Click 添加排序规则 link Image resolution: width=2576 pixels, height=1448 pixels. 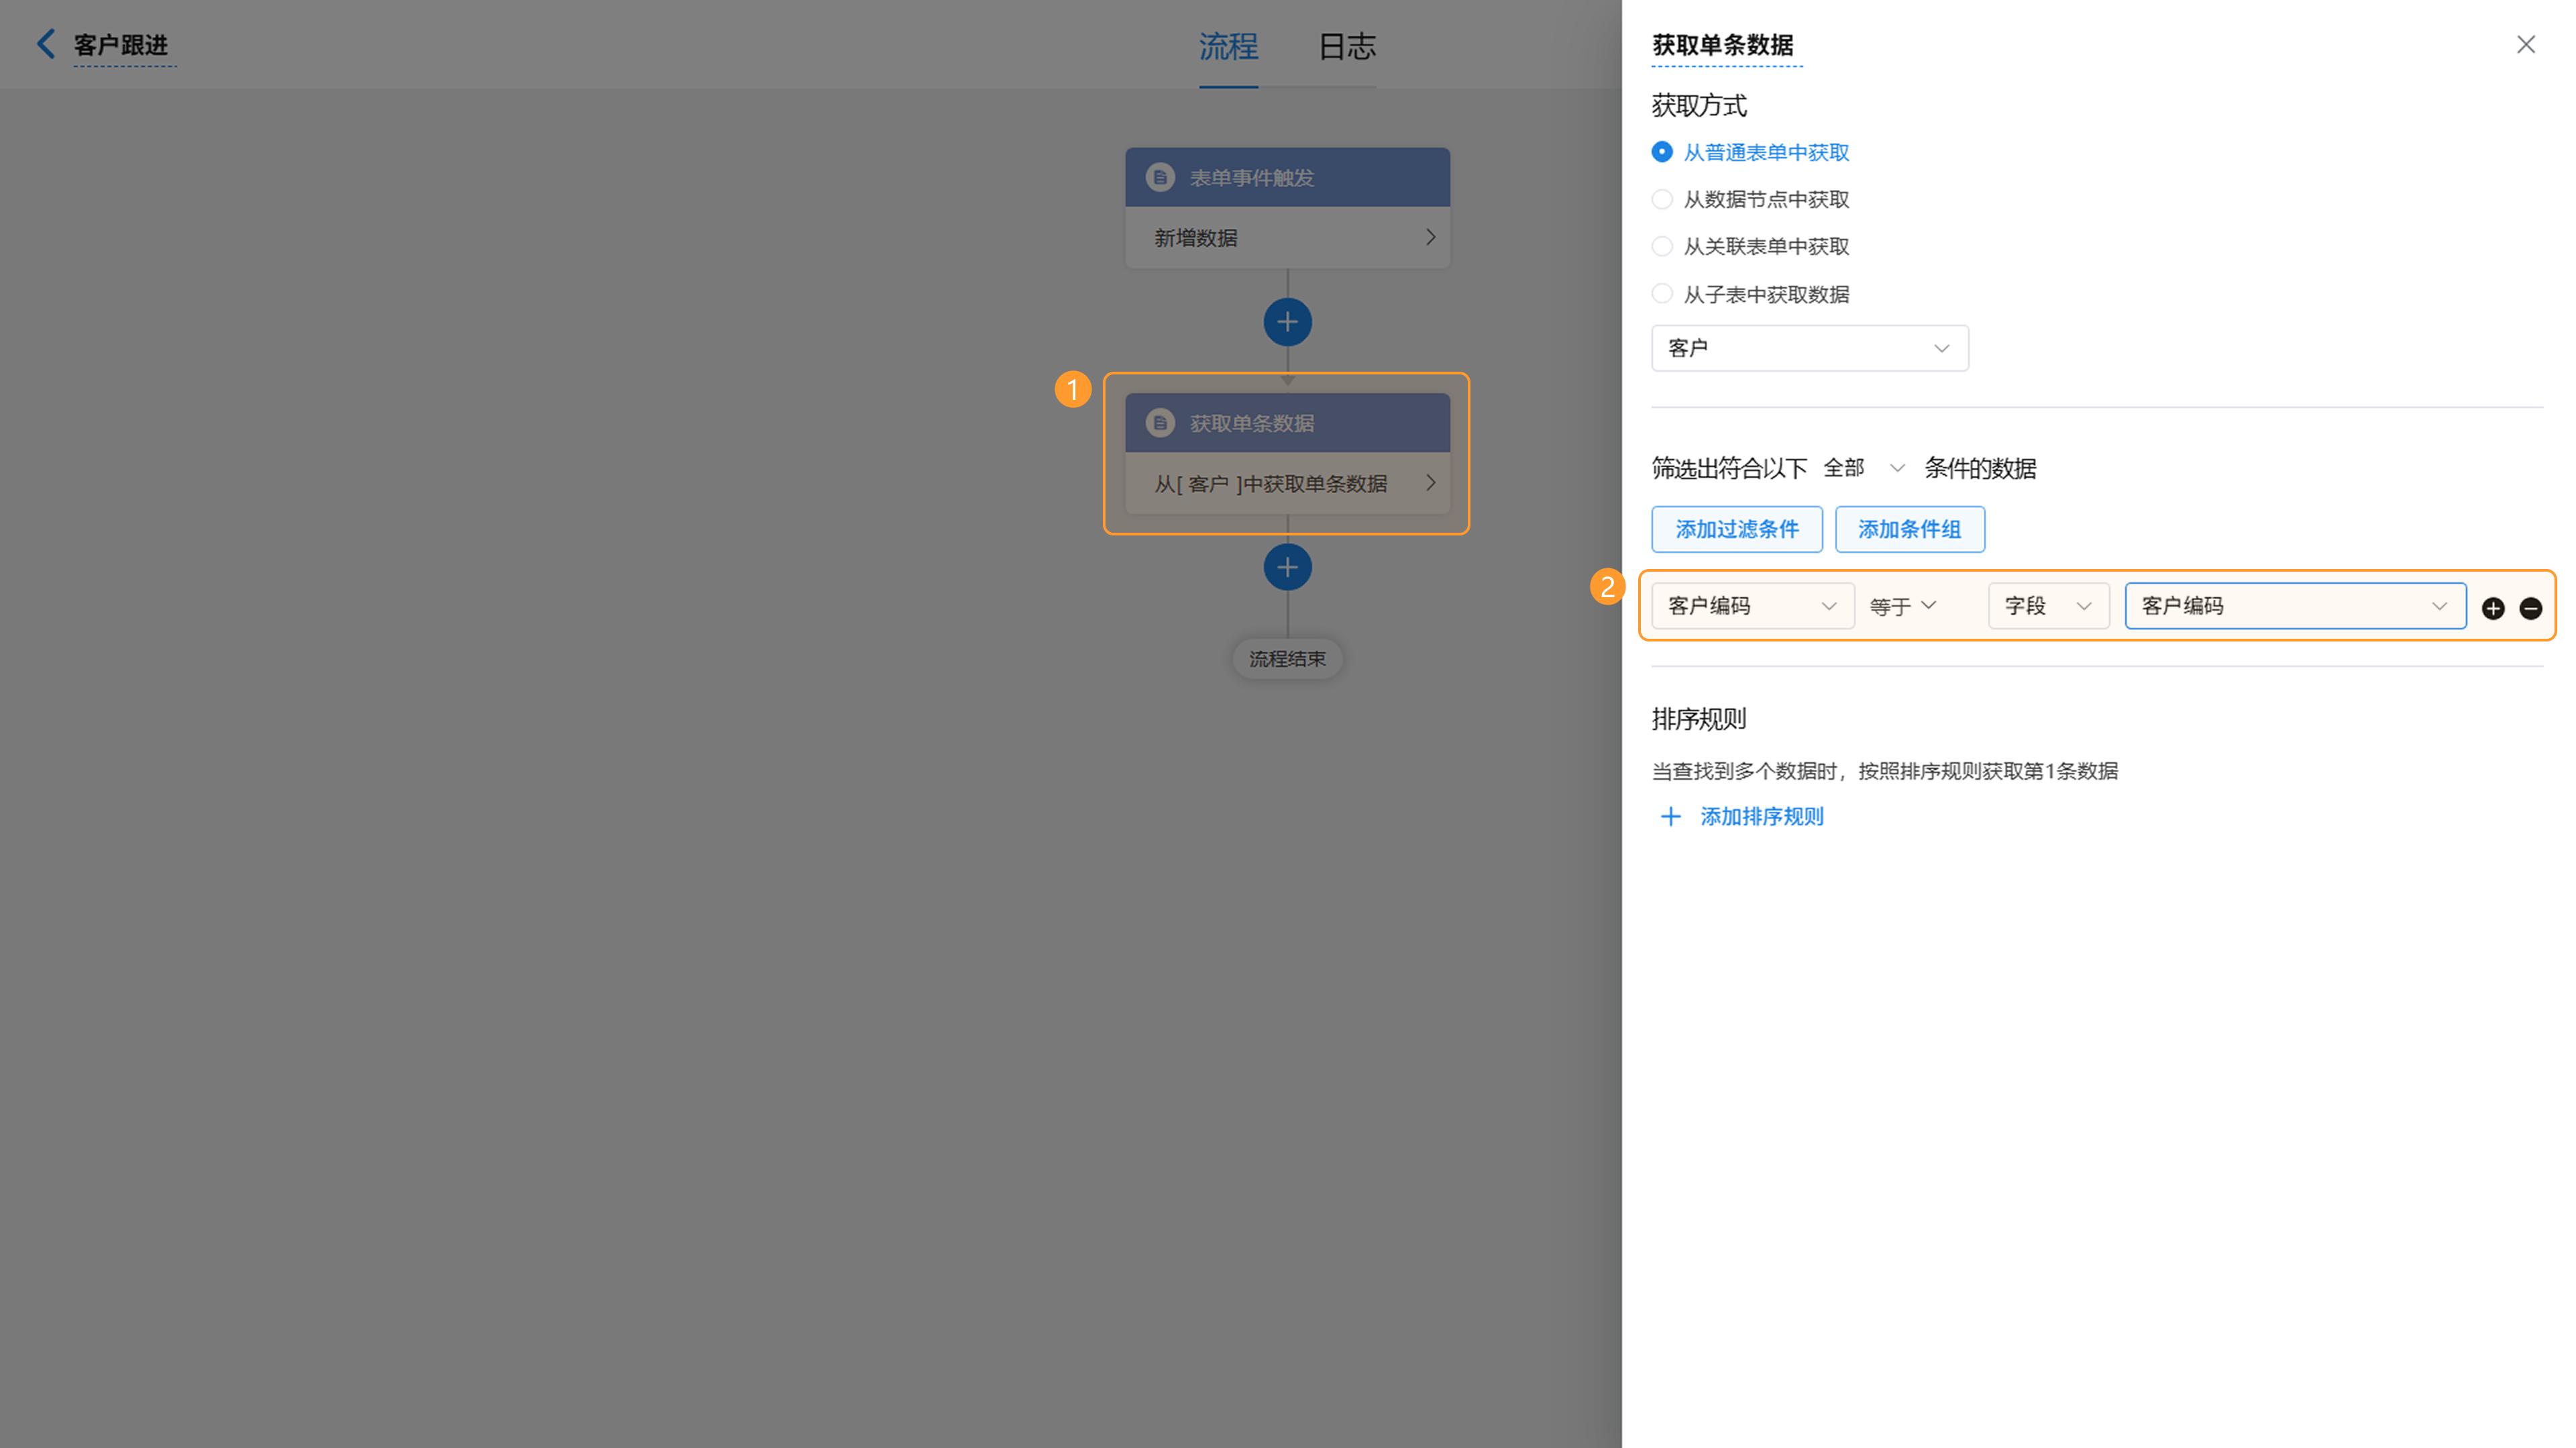[x=1761, y=817]
